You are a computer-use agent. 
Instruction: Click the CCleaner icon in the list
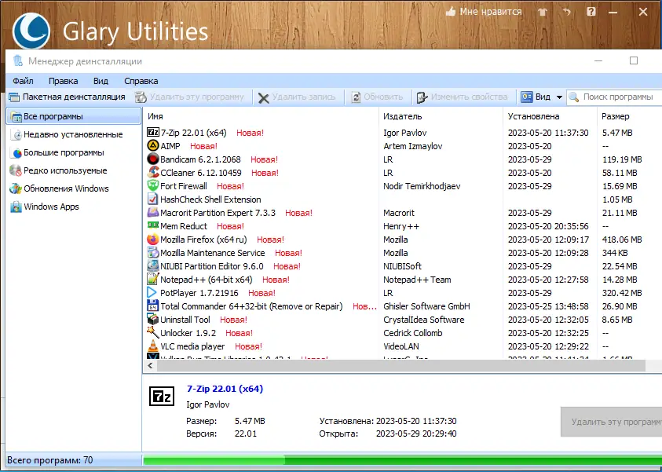point(153,173)
